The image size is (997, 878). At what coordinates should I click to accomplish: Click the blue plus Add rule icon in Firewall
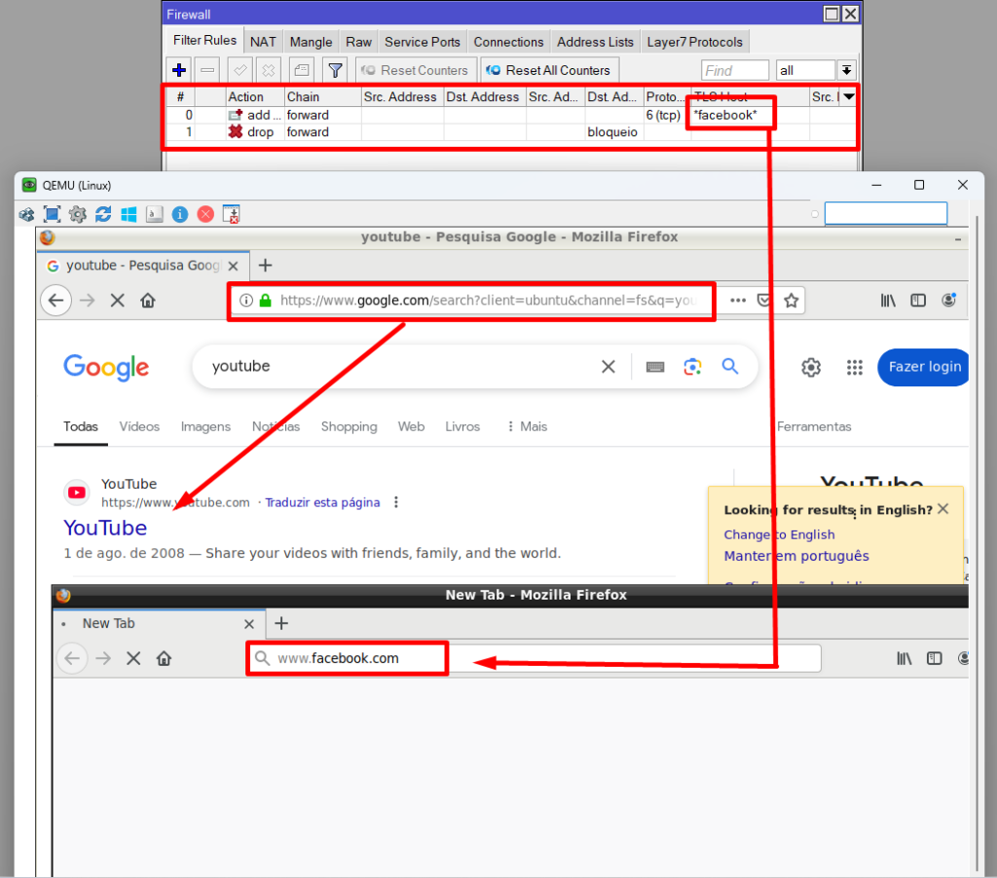coord(179,70)
